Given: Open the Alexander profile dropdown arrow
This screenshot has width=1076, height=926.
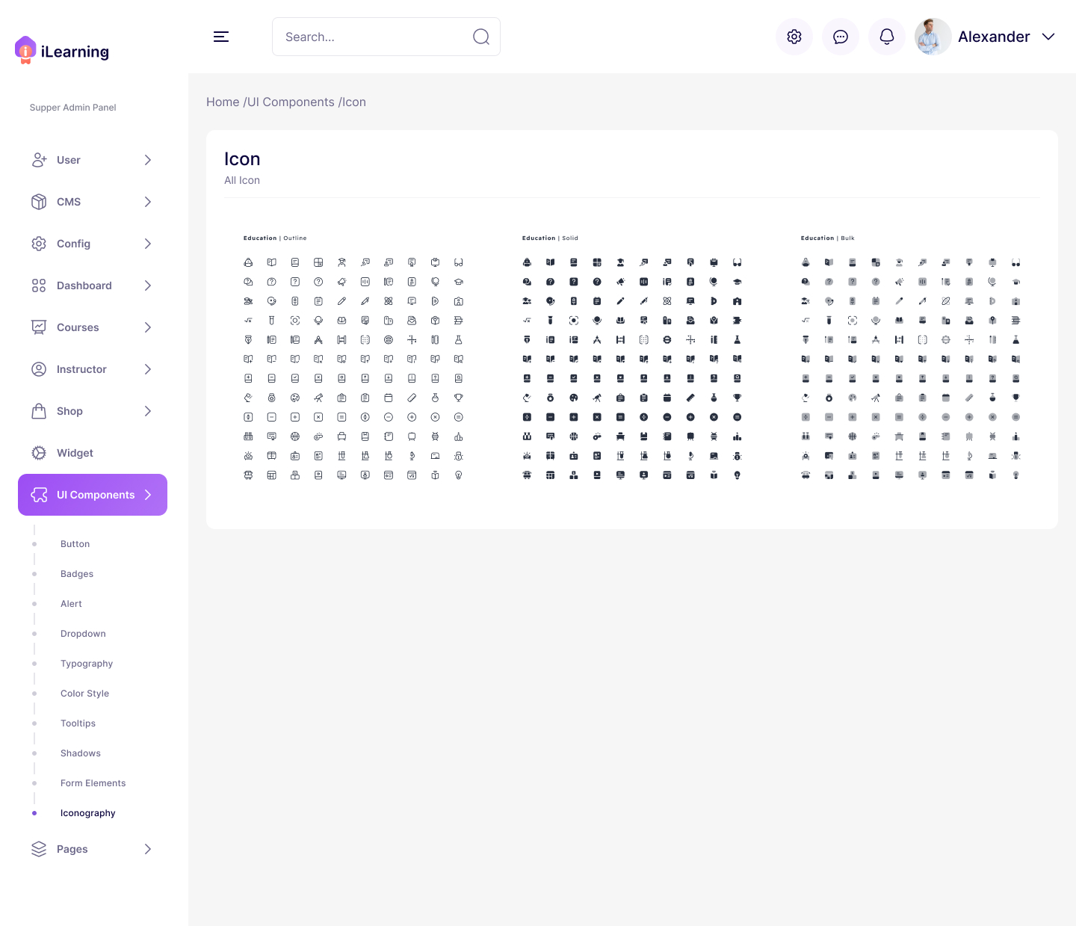Looking at the screenshot, I should point(1048,37).
